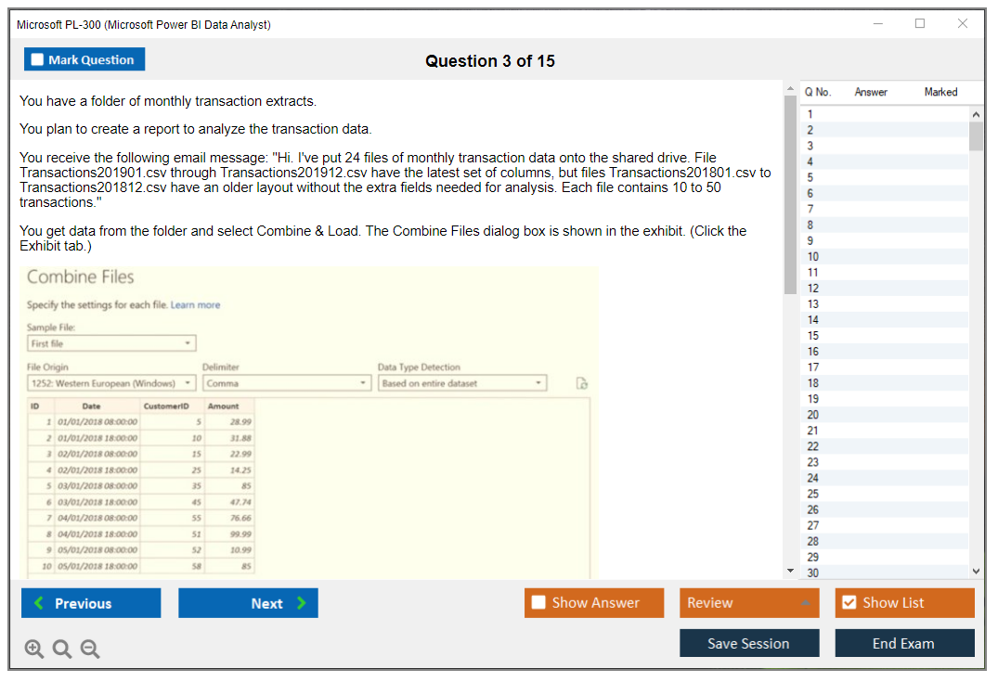Click the Save Session button
The image size is (998, 682).
(x=749, y=643)
